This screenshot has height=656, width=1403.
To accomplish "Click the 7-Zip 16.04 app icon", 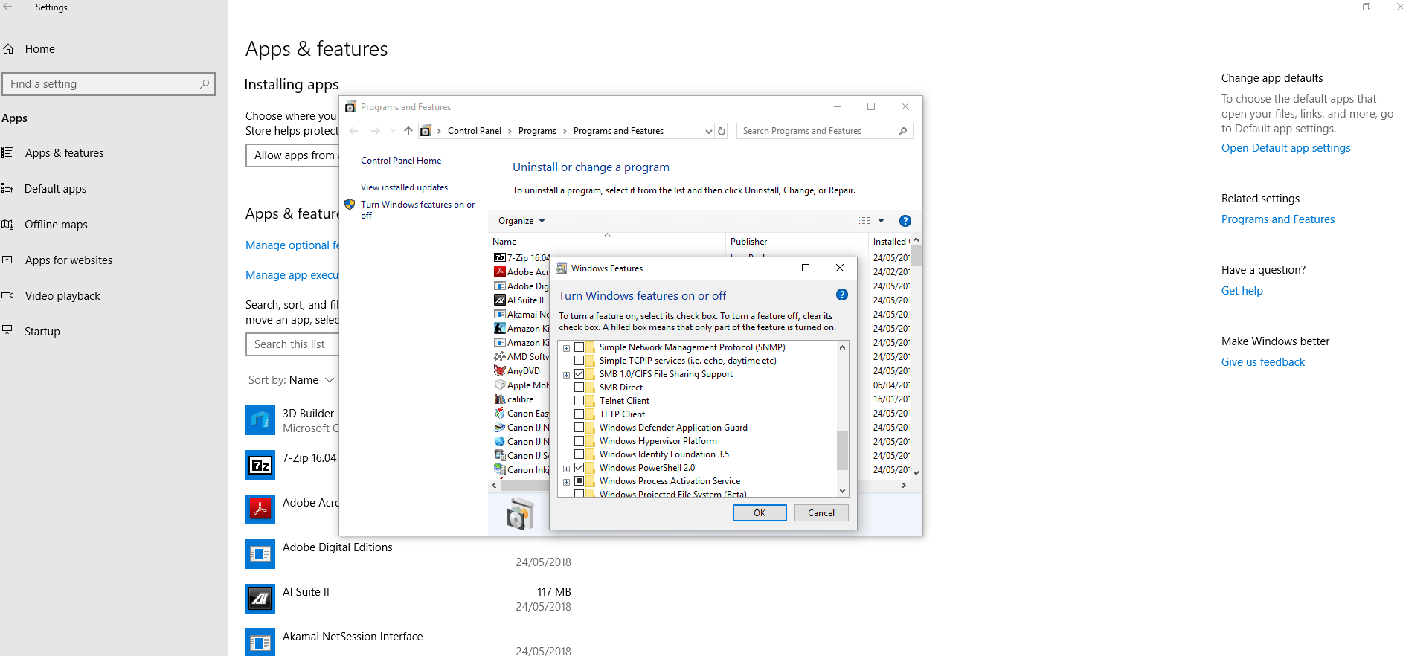I will click(260, 466).
